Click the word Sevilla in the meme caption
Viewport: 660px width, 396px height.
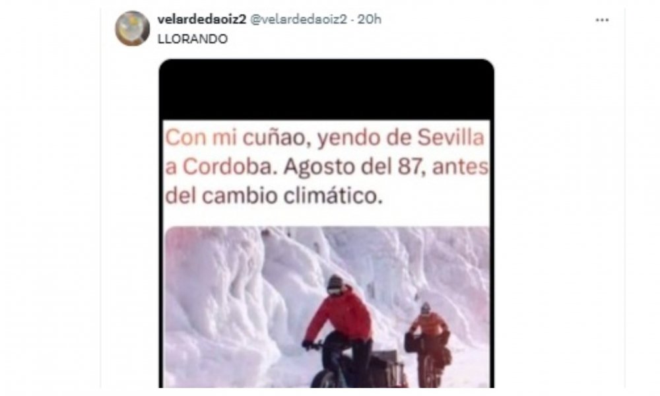point(451,138)
